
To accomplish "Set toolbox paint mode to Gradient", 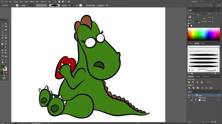I will (x=4, y=73).
